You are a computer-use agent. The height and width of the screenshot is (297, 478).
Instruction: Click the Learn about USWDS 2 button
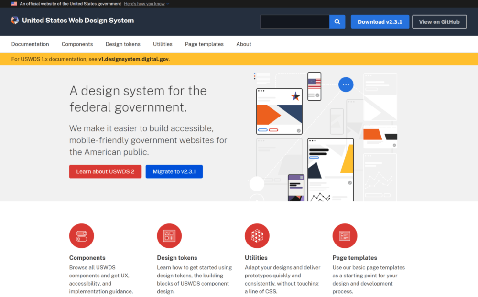tap(105, 171)
